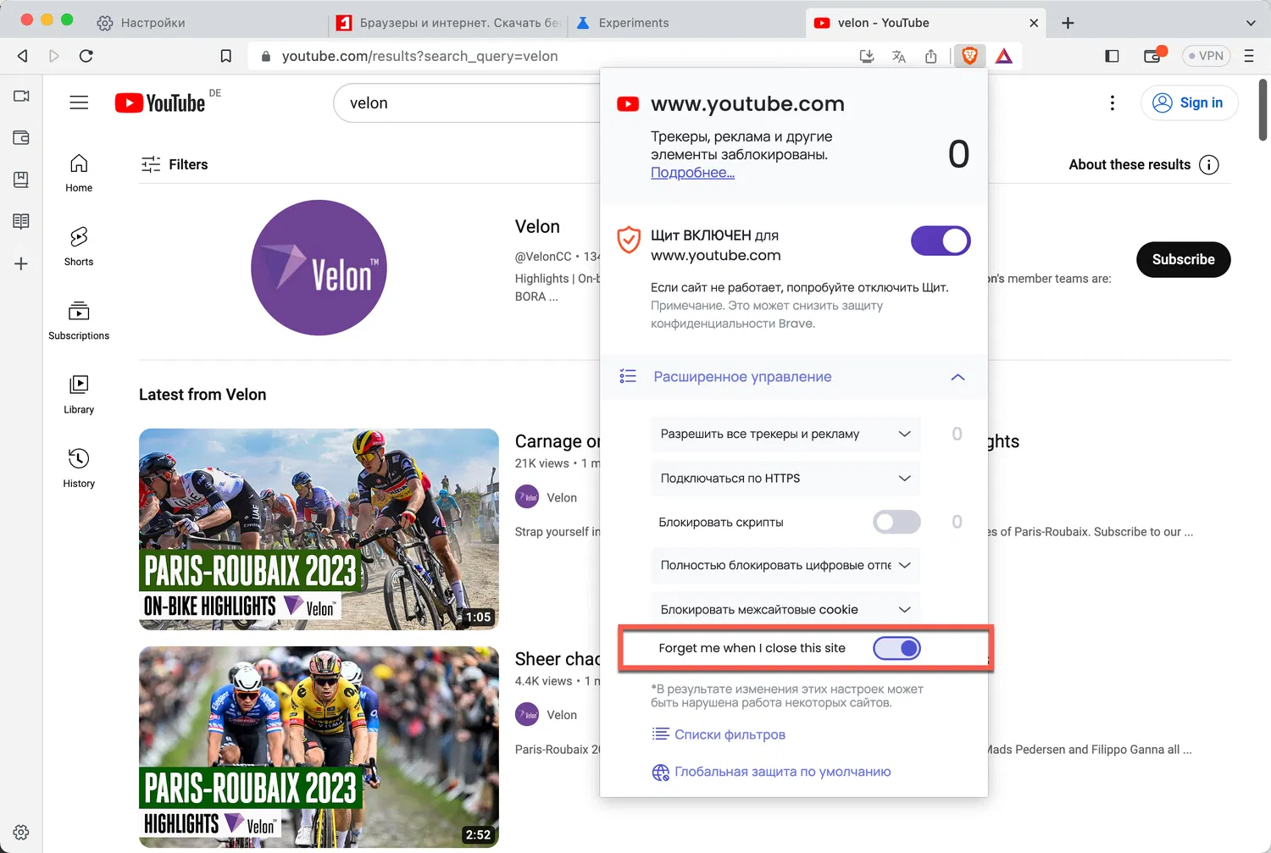This screenshot has height=853, width=1271.
Task: Toggle the browser sidebar panel icon
Action: point(1112,56)
